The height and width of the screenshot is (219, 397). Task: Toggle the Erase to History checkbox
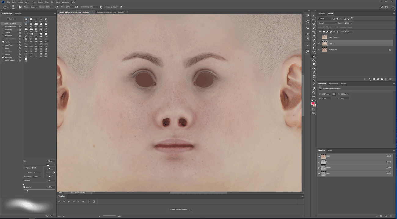coord(105,7)
